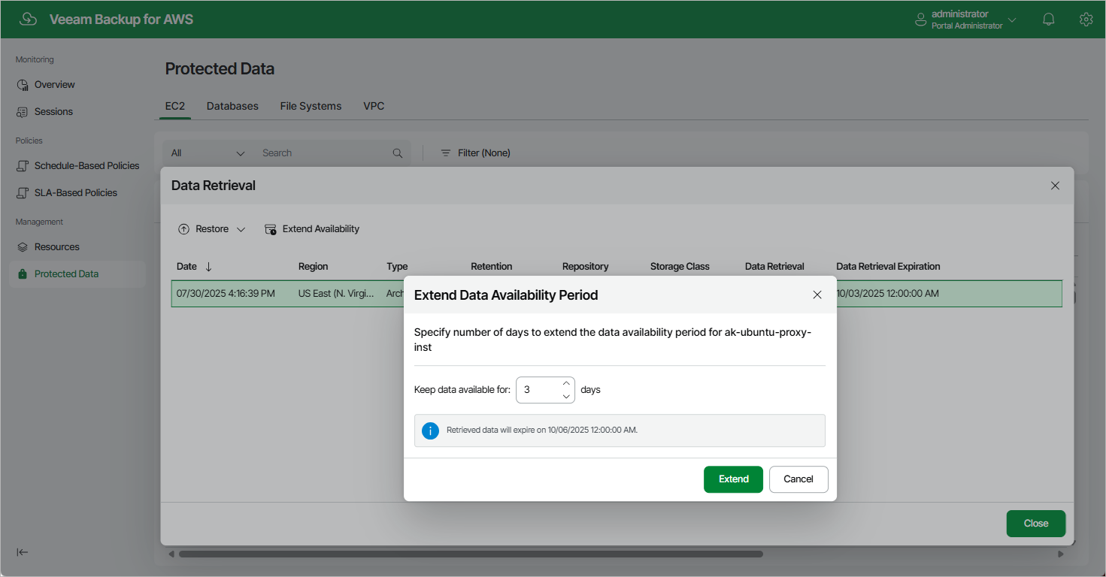Click the Overview chart icon

(x=23, y=85)
